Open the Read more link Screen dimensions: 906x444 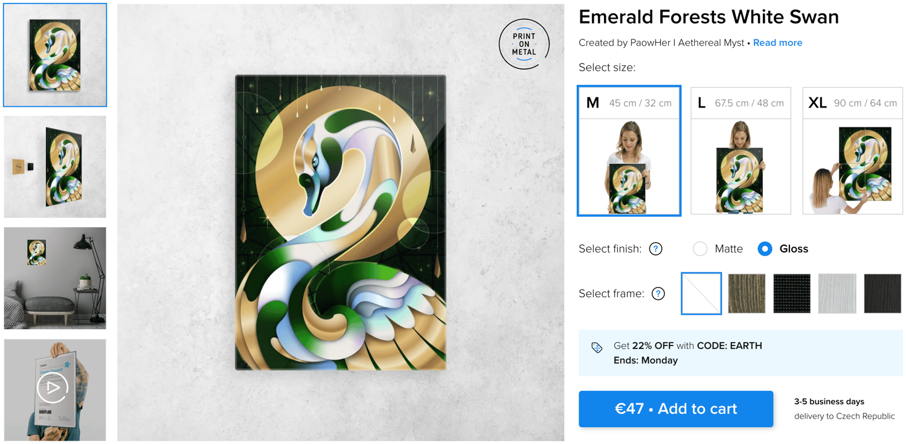[x=777, y=43]
